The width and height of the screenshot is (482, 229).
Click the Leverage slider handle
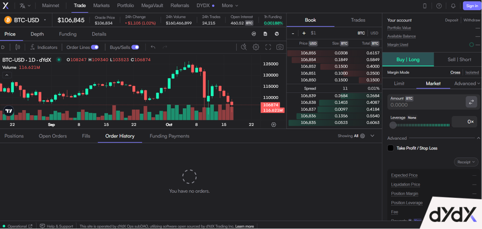[x=393, y=125]
